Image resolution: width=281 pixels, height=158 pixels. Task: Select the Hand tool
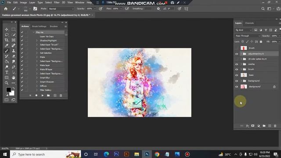pos(14,78)
